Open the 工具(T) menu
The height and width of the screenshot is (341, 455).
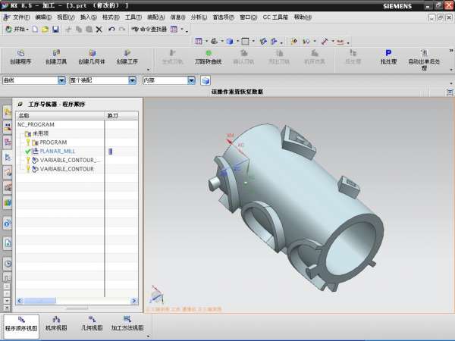[x=133, y=17]
